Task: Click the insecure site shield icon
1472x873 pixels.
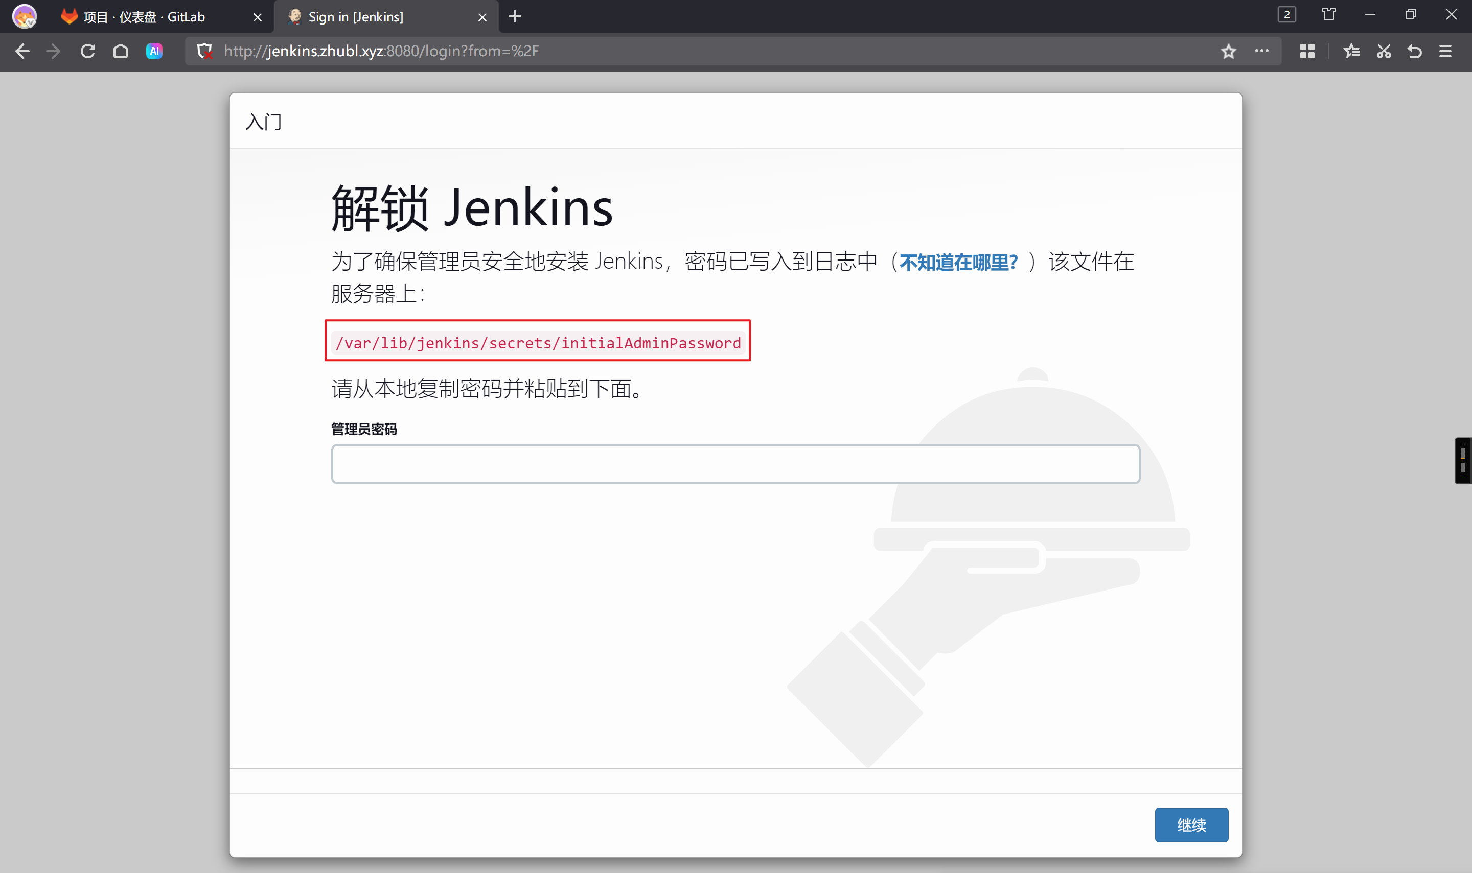Action: (x=204, y=51)
